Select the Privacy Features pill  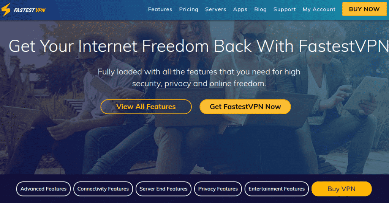[218, 189]
